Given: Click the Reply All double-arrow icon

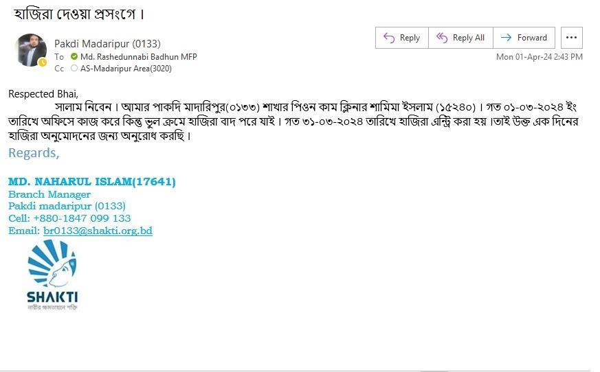Looking at the screenshot, I should [442, 38].
